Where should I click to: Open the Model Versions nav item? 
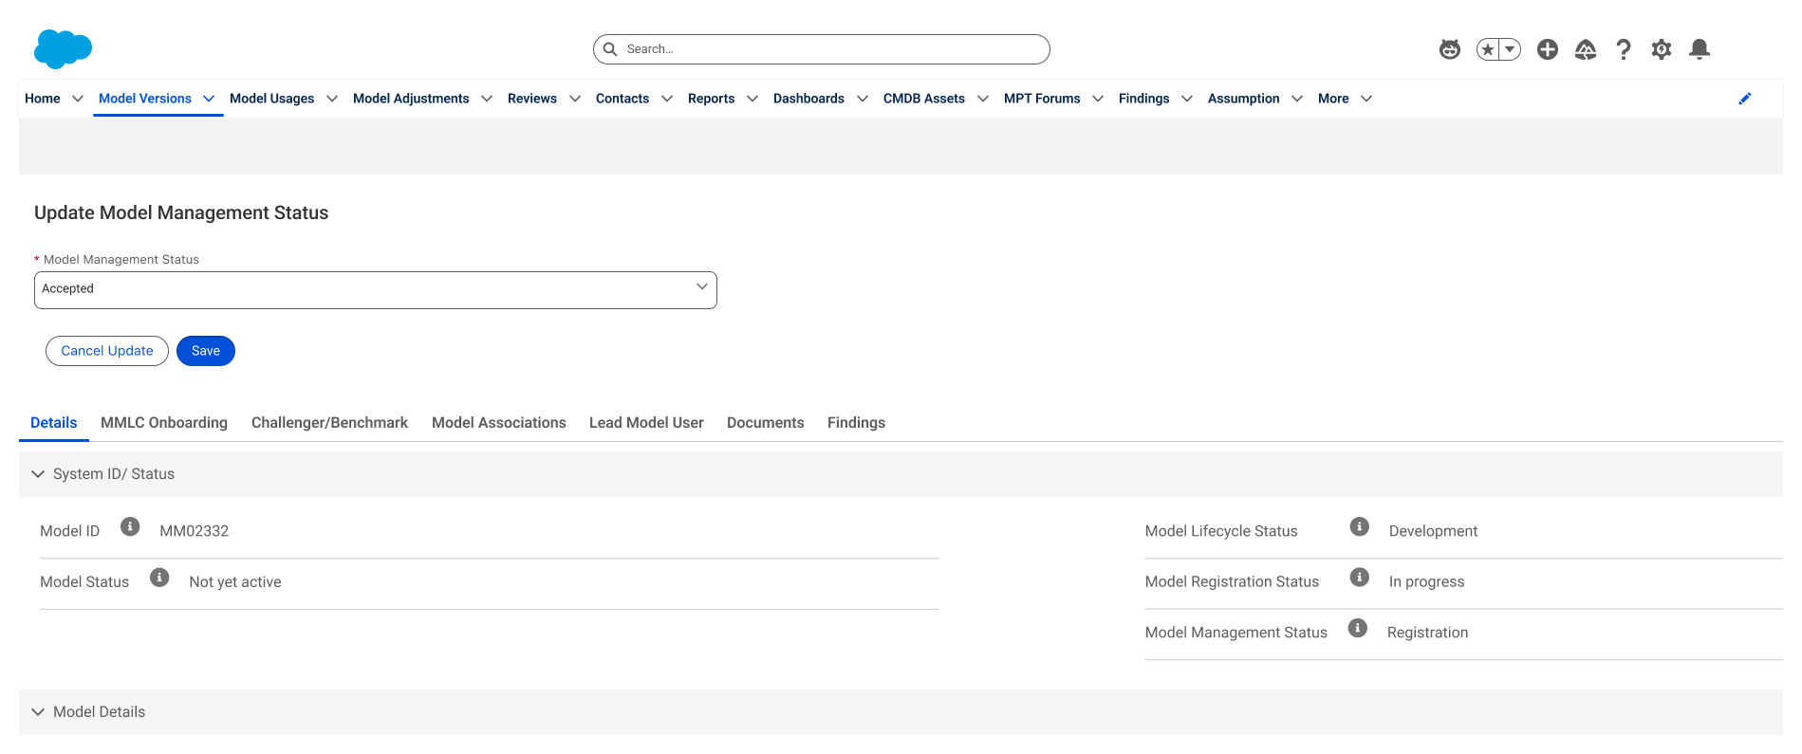tap(145, 99)
